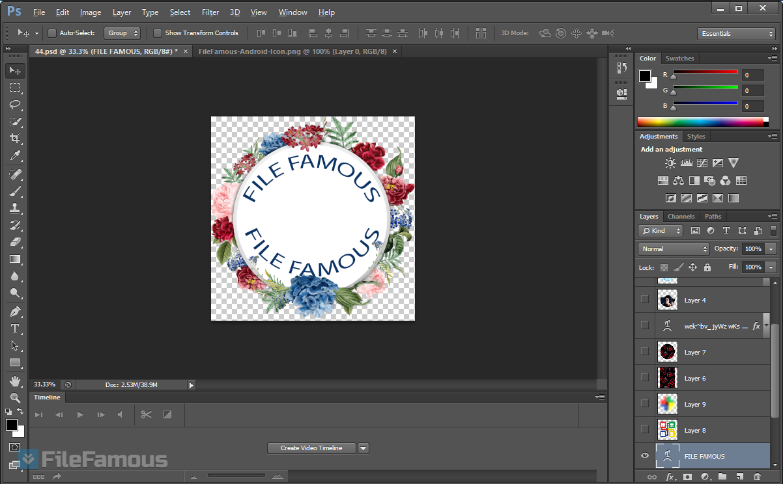Click Create Video Timeline button

pos(311,448)
